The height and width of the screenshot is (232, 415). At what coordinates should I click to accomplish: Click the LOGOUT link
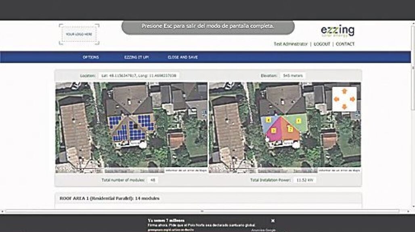point(322,44)
